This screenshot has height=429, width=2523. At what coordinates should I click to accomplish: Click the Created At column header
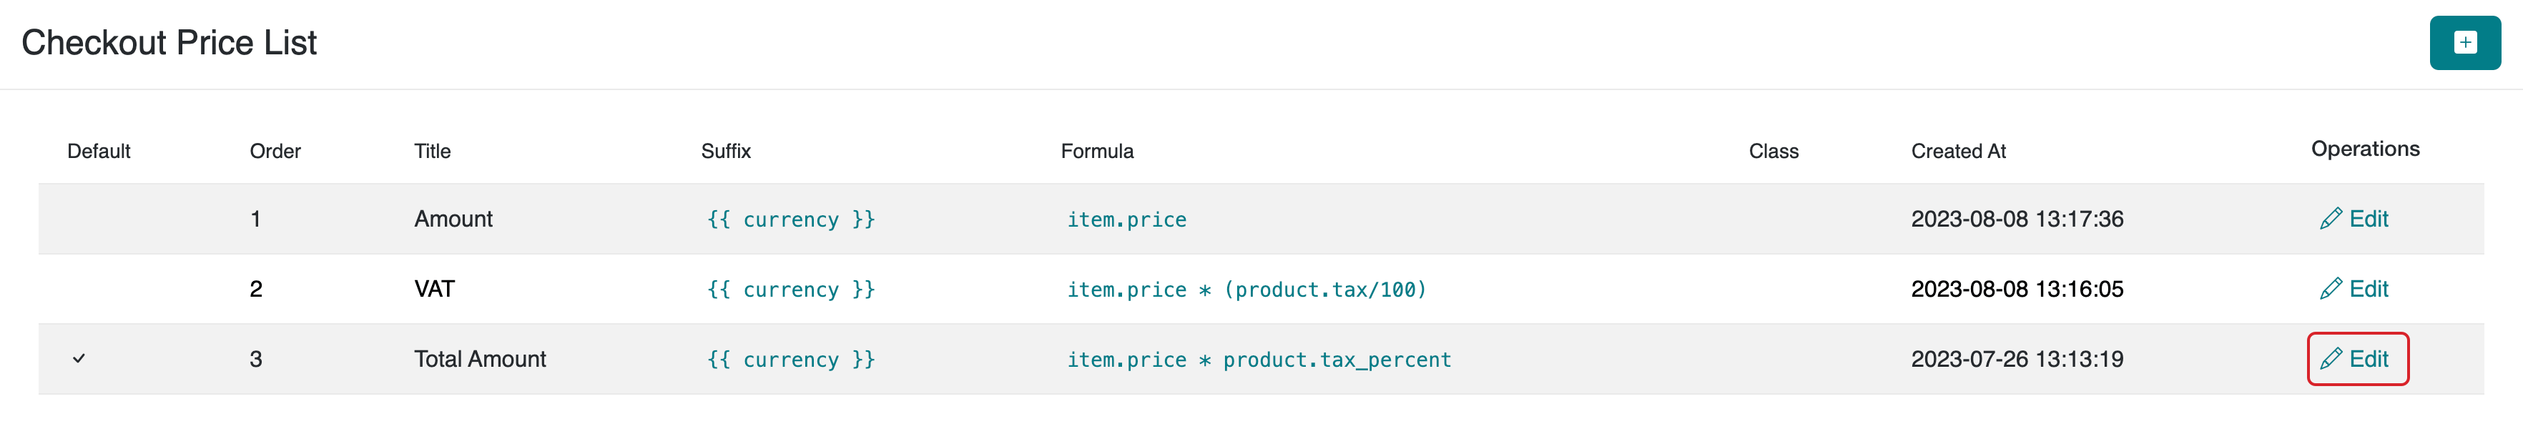1958,151
